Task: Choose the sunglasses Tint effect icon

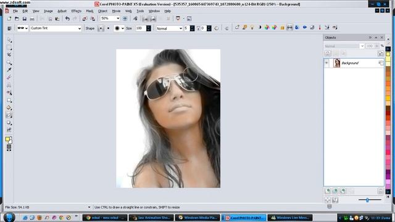Action: coord(289,27)
